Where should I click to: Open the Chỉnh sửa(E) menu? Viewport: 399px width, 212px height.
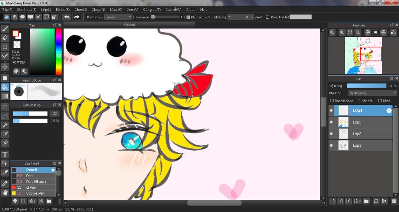tap(26, 10)
